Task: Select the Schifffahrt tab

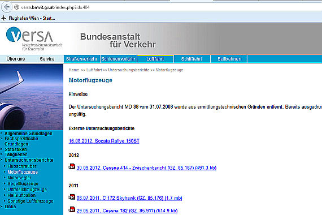Action: (192, 59)
